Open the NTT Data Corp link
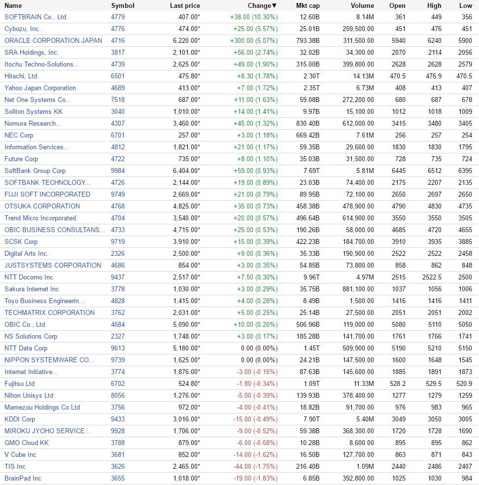479x485 pixels. [x=26, y=348]
